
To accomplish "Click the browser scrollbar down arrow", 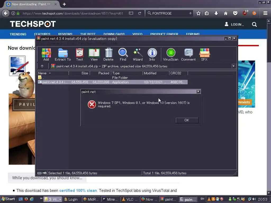I will pyautogui.click(x=269, y=193).
